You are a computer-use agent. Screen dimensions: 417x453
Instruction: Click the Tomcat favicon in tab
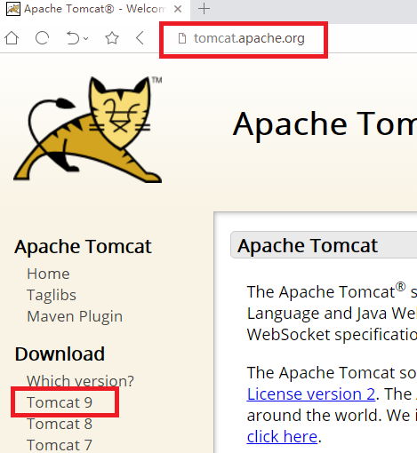pos(13,9)
